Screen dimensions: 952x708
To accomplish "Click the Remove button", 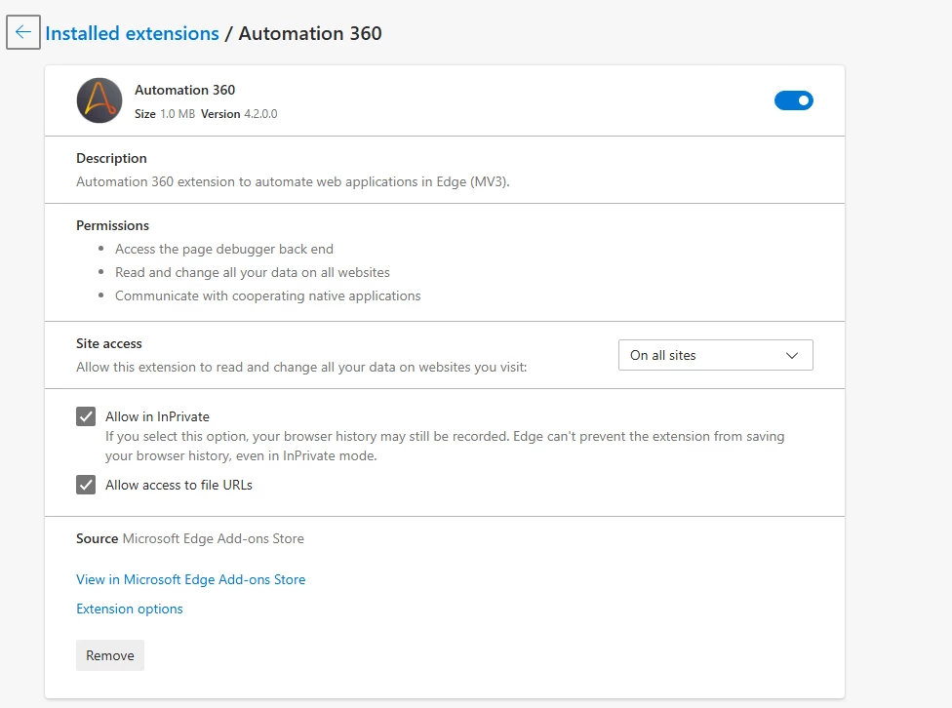I will (x=110, y=655).
